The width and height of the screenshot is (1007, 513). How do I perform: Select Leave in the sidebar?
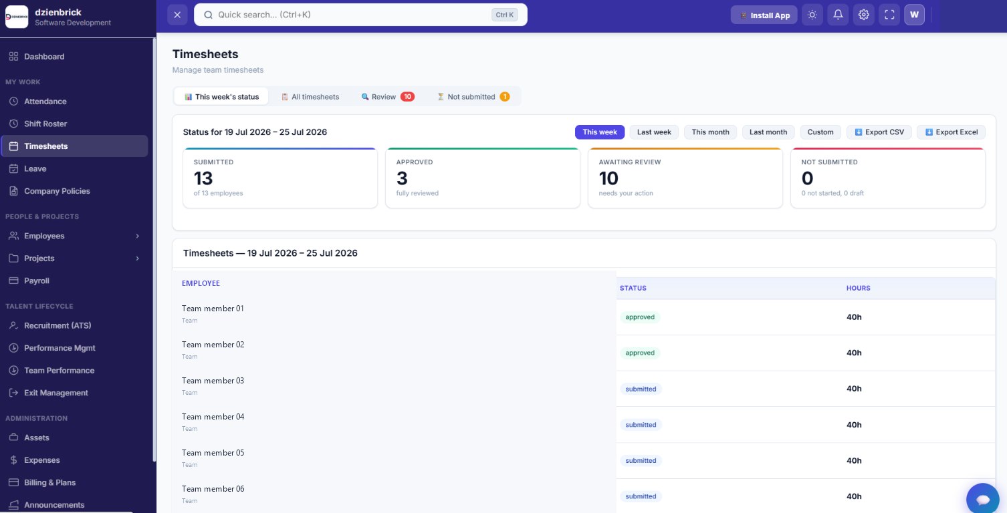(x=74, y=168)
